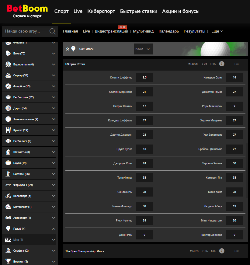250x265 pixels.
Task: Click the bowling trophy icon
Action: [8, 261]
